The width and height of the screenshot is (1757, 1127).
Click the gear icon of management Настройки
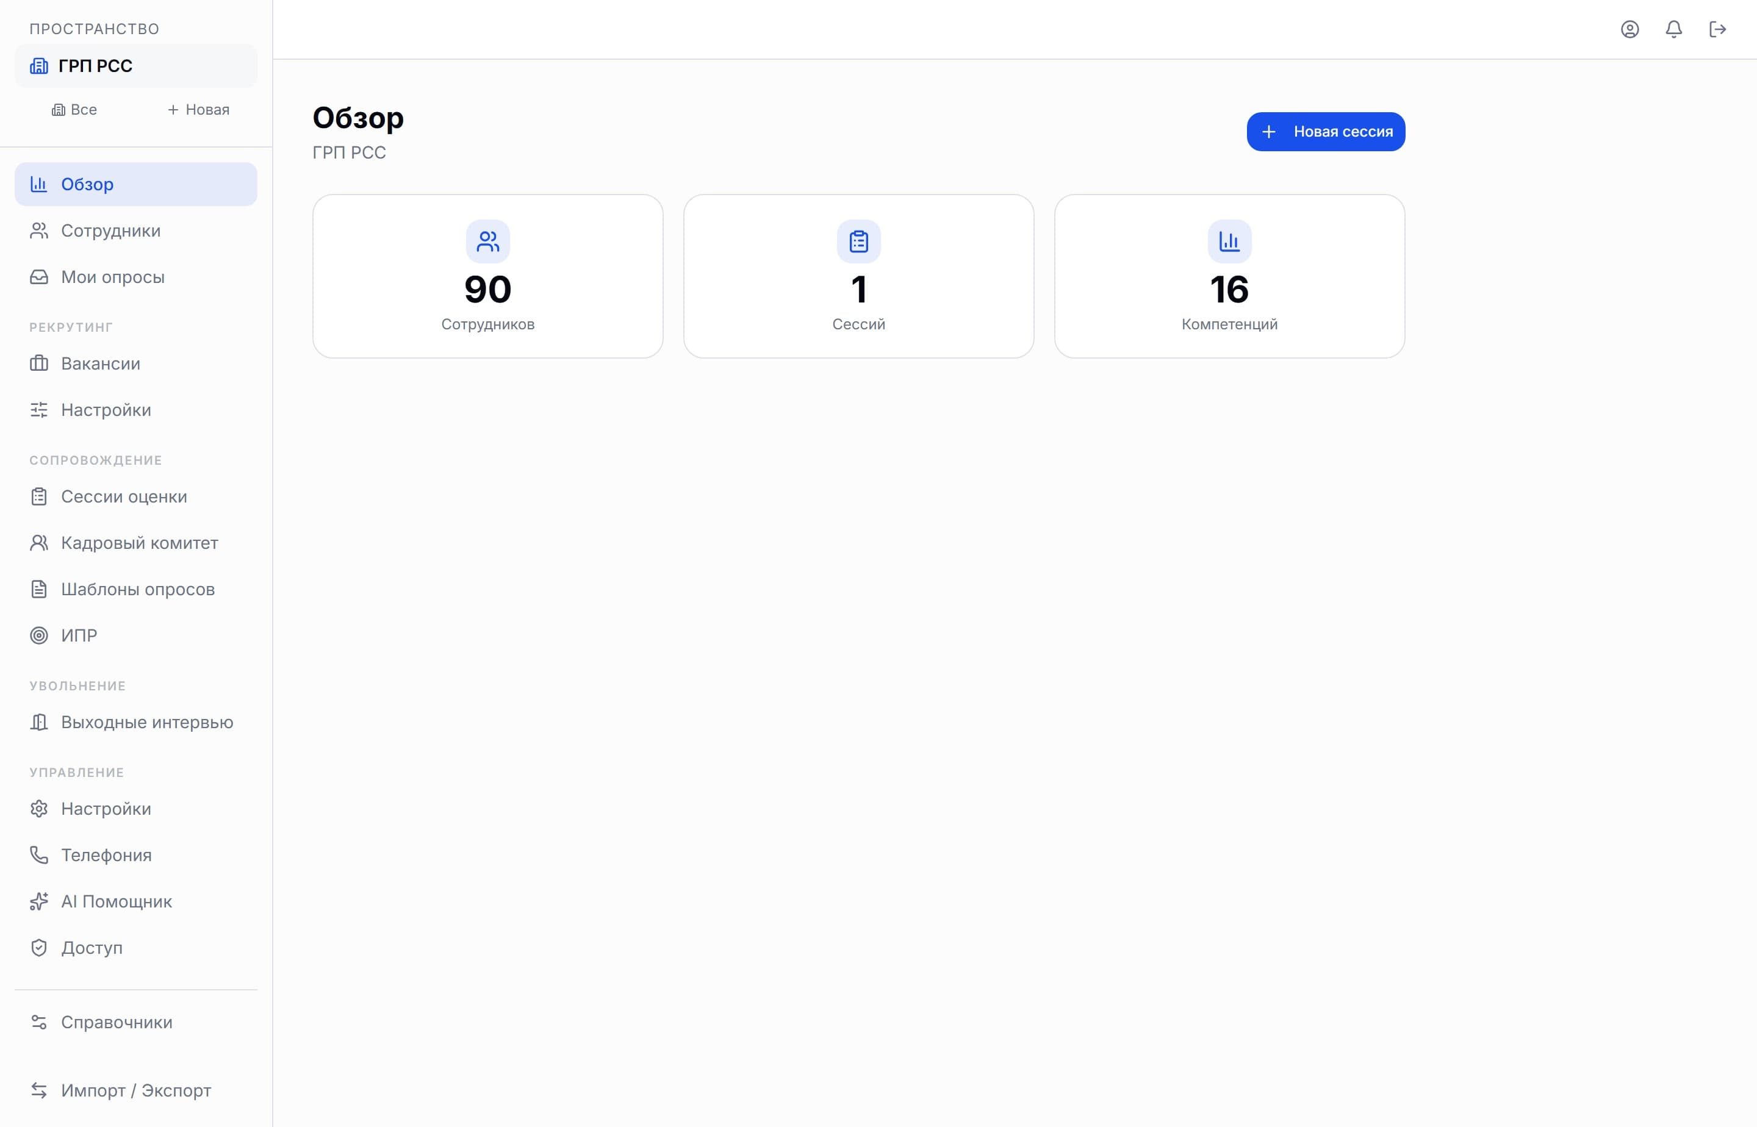click(39, 809)
